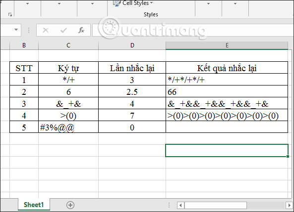Select column C header
Screen dimensions: 294x212
tap(68, 45)
